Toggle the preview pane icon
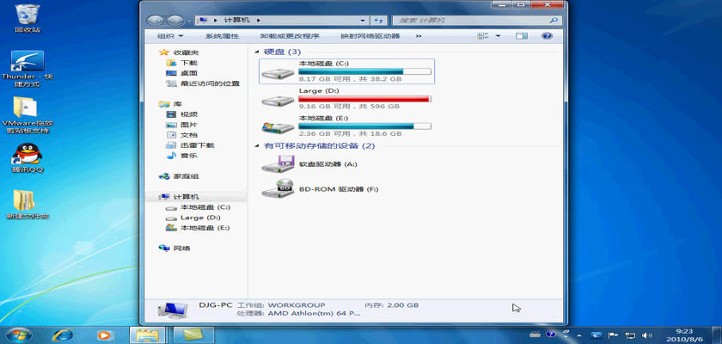722x344 pixels. 521,36
